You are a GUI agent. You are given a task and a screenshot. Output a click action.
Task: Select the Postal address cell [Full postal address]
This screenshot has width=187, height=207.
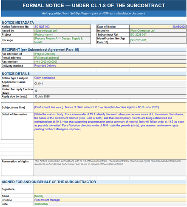(x=110, y=58)
